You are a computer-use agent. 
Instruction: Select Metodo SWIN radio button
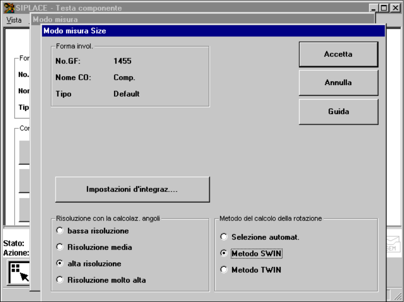224,253
